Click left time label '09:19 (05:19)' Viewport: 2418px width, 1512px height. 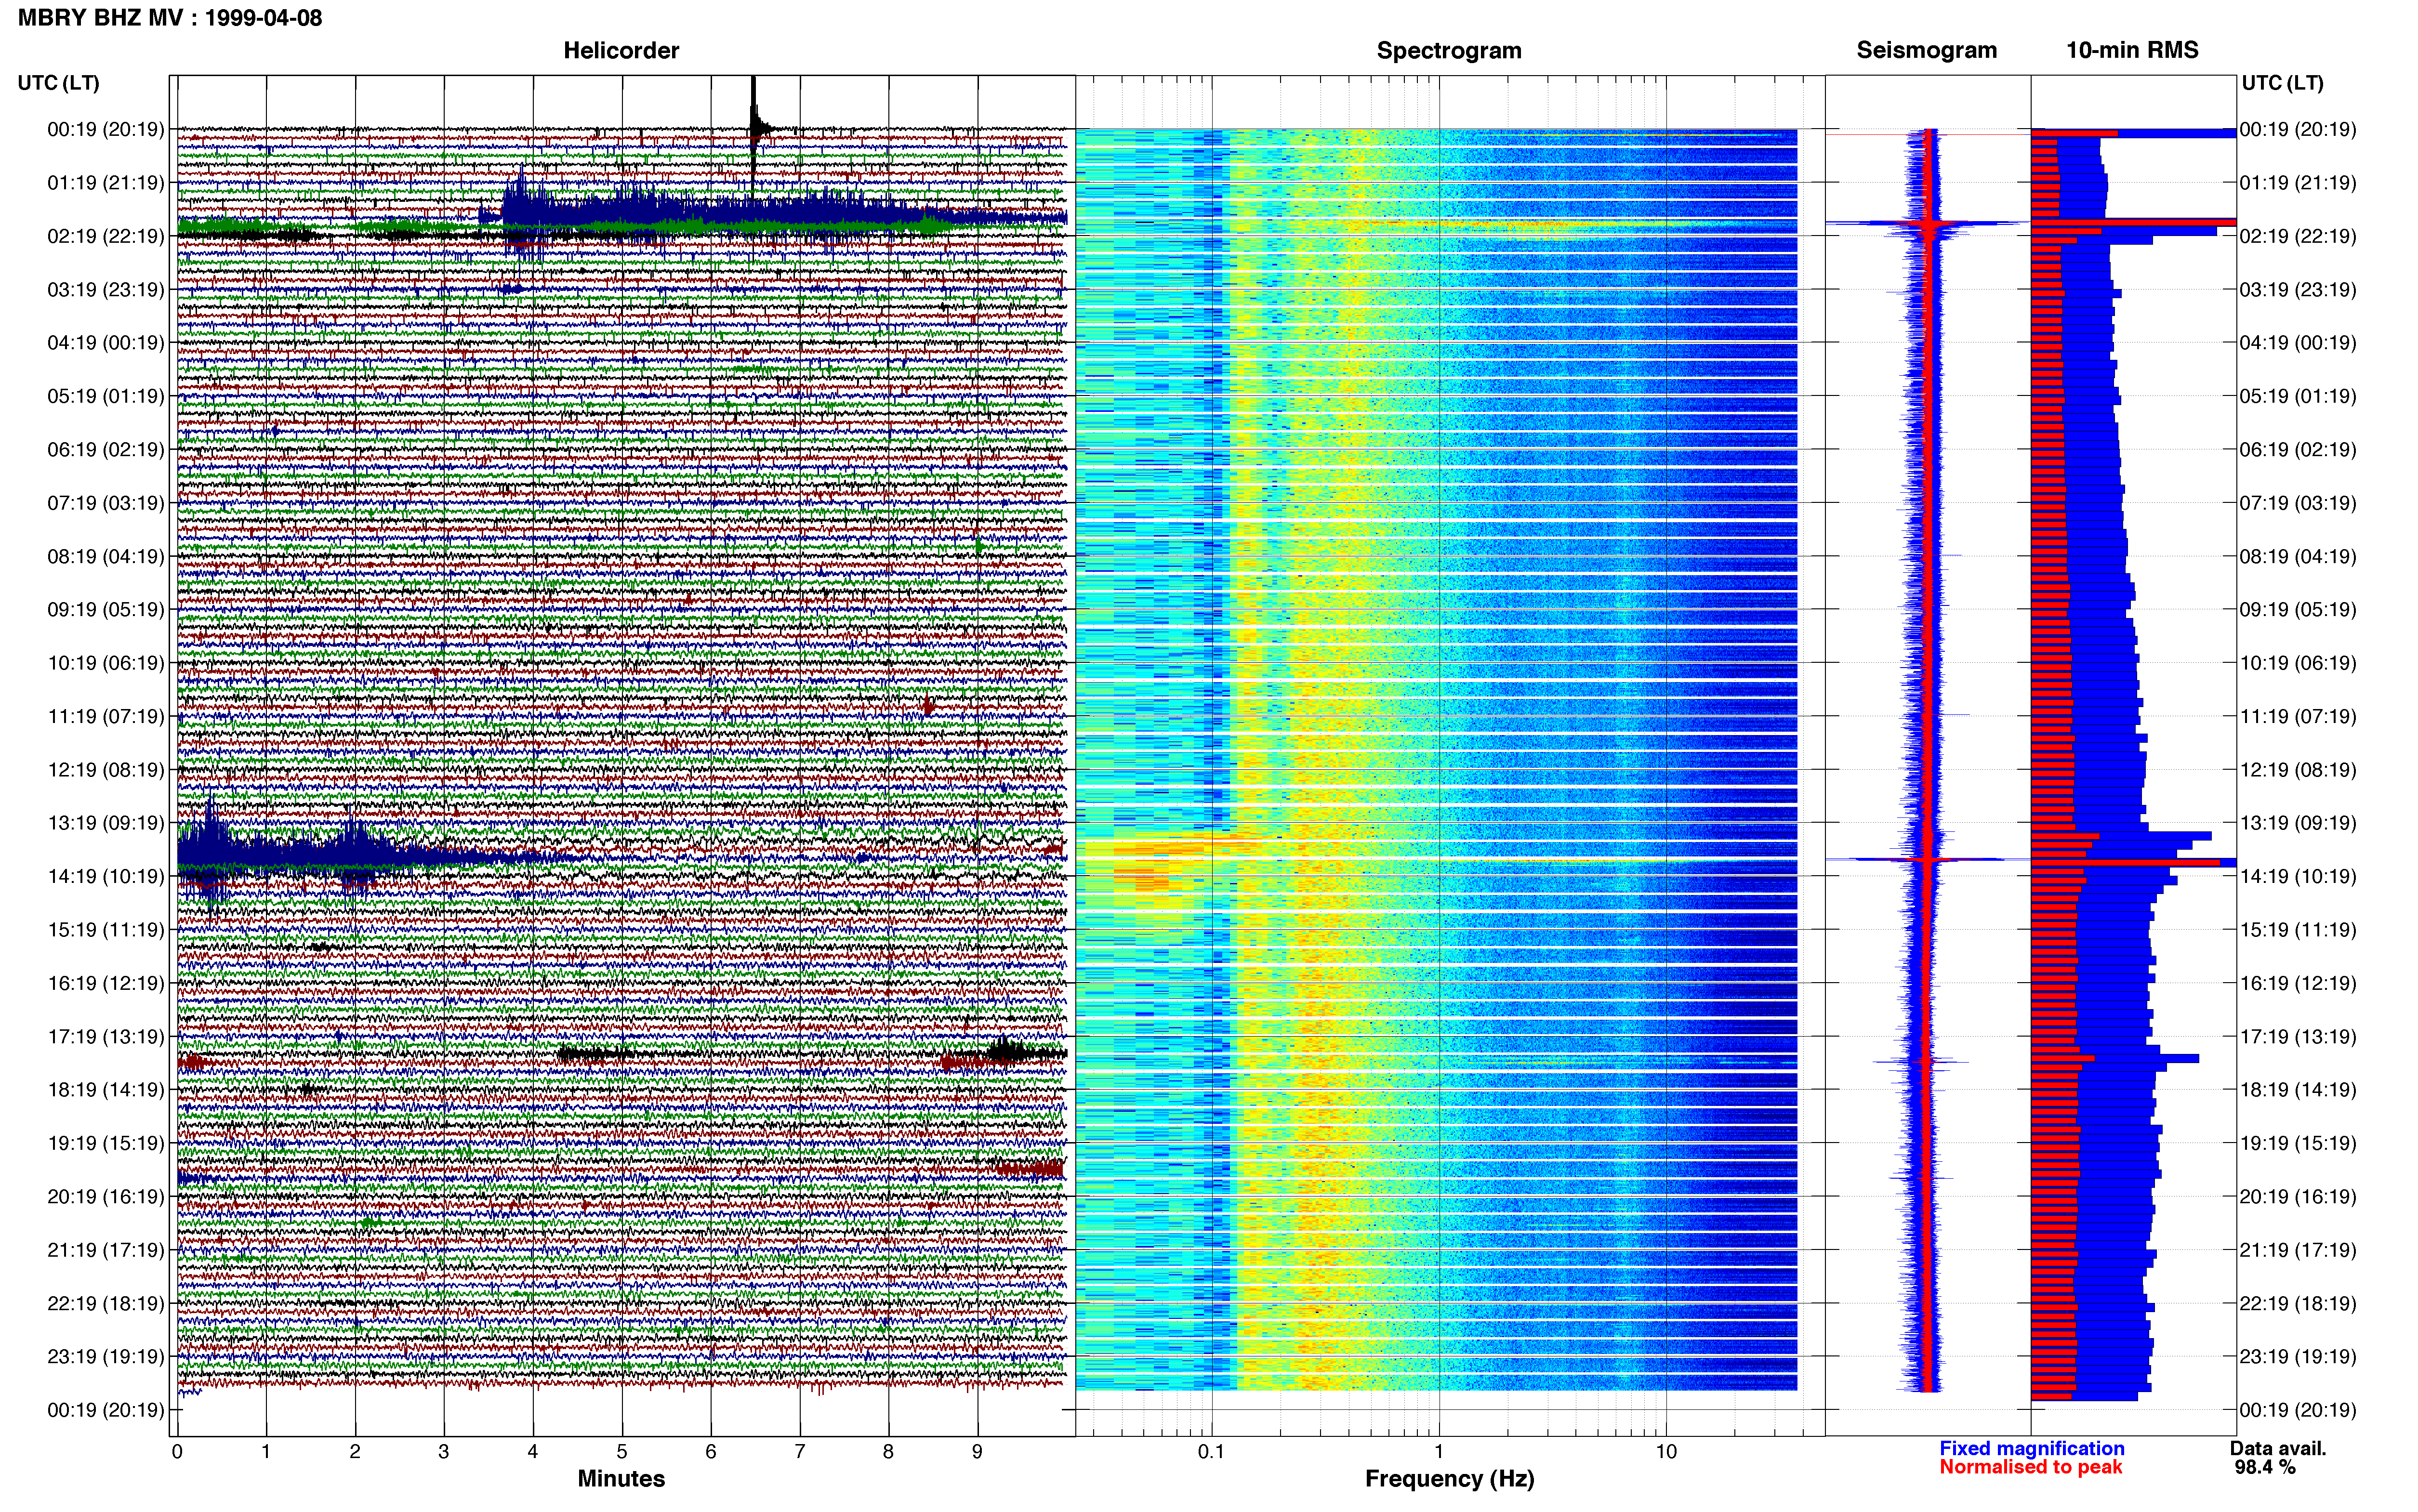click(x=106, y=609)
